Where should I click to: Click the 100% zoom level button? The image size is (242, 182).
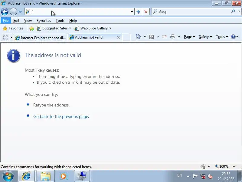coord(222,167)
